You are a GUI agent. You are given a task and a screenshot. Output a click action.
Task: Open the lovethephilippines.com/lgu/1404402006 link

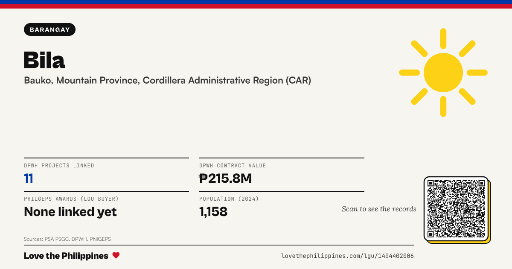click(x=347, y=256)
